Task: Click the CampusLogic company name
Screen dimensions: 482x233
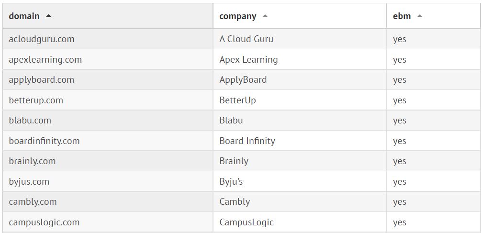Action: [247, 222]
